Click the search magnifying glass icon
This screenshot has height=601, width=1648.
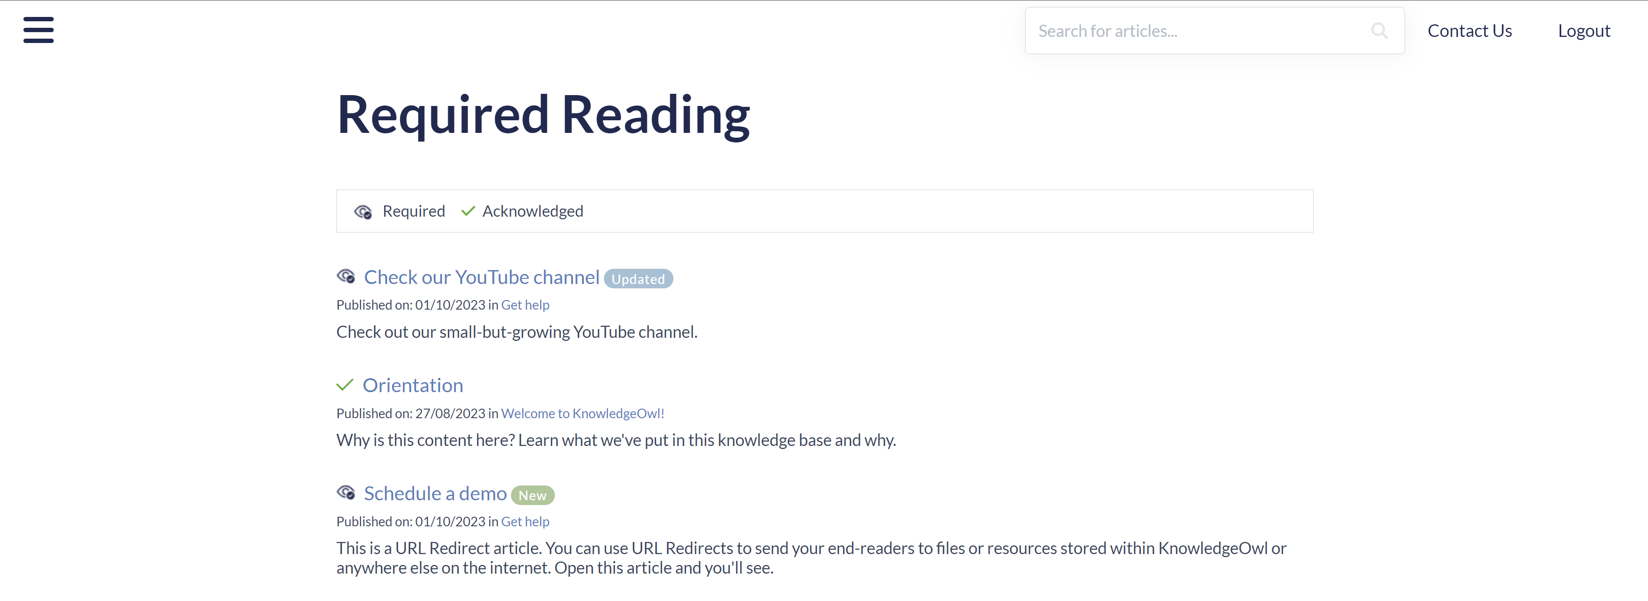[x=1379, y=31]
